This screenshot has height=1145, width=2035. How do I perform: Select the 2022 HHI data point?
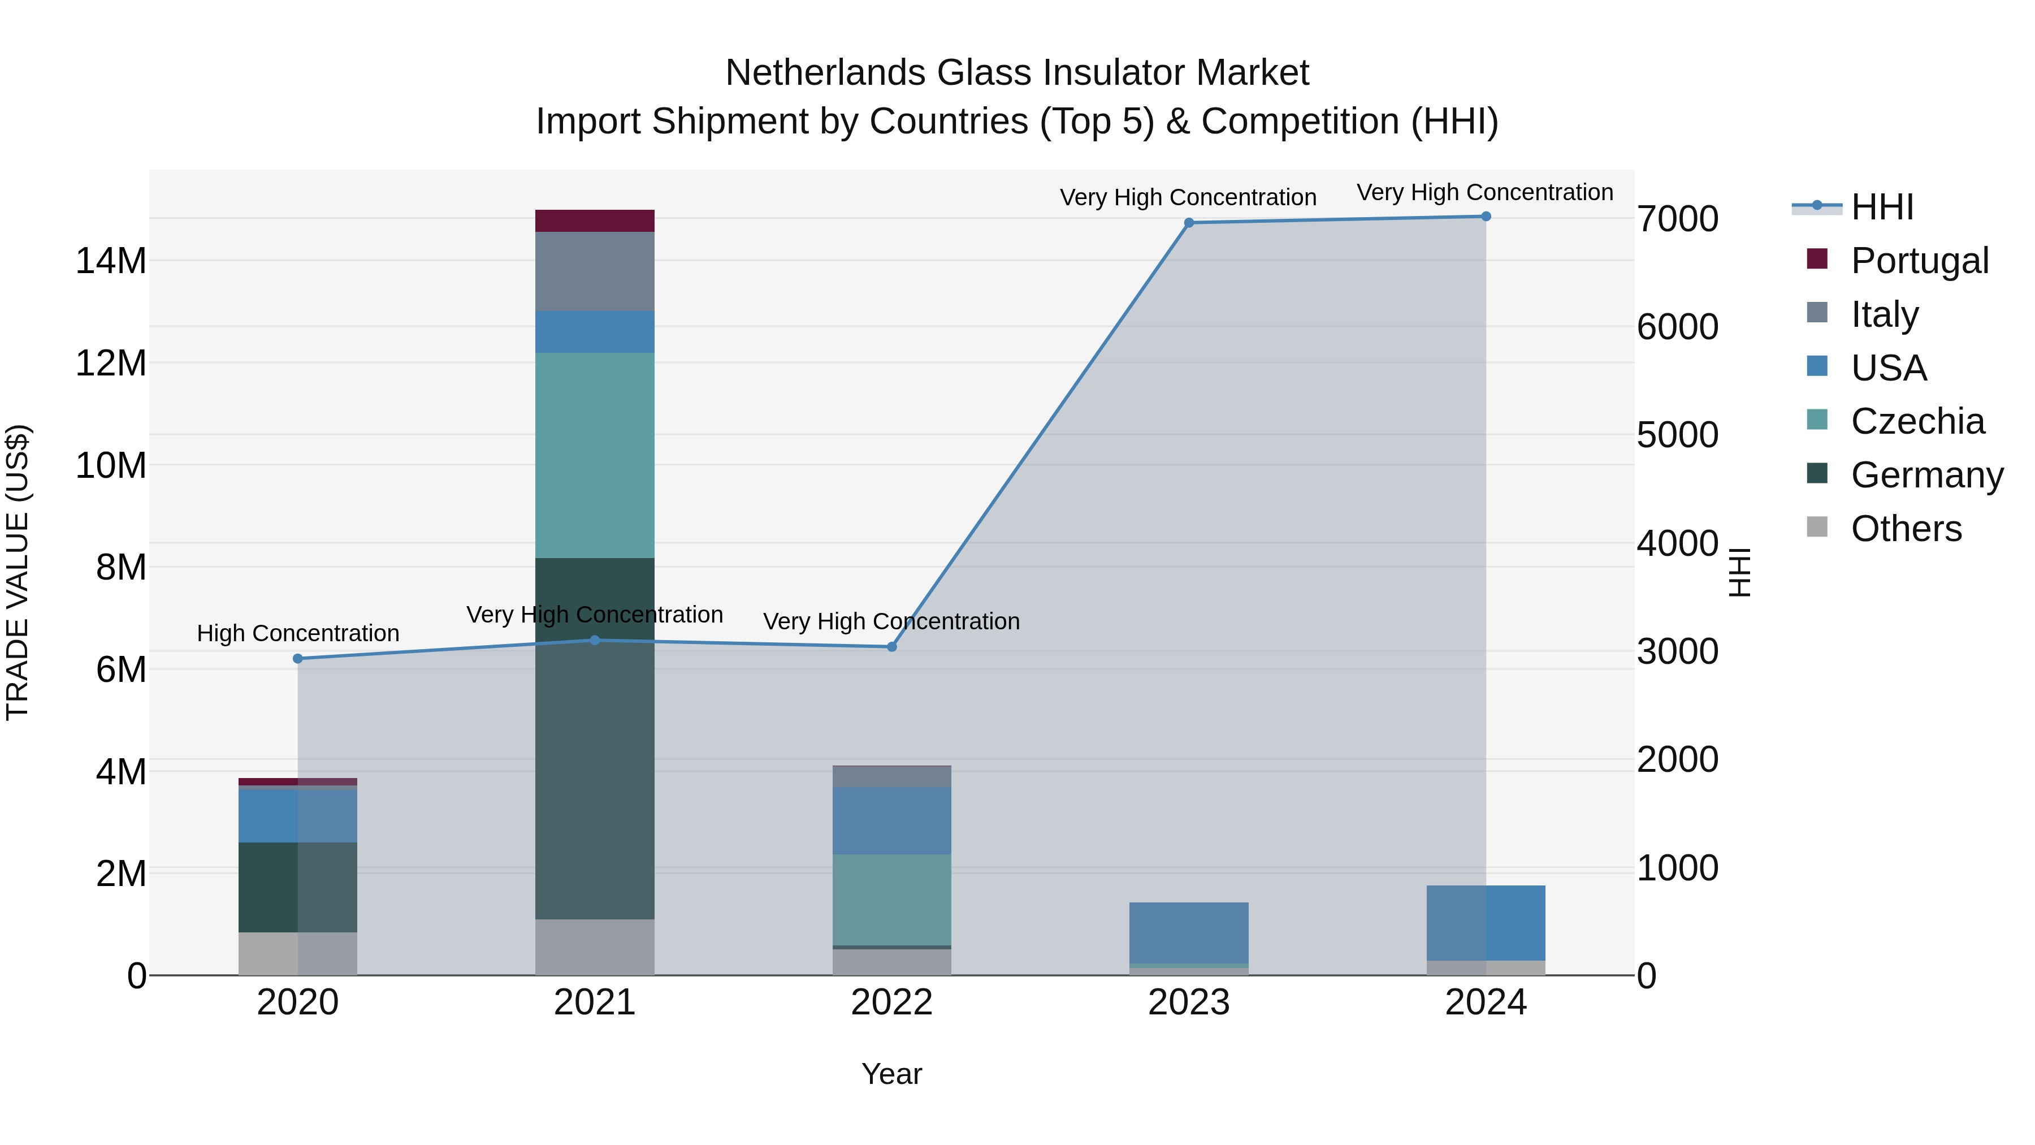click(892, 647)
